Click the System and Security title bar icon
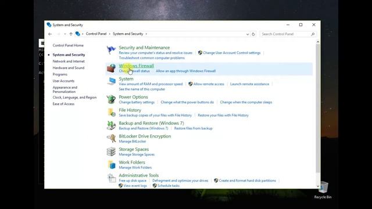The width and height of the screenshot is (372, 209). [49, 24]
